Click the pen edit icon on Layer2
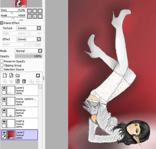The image size is (156, 149). pos(4,137)
